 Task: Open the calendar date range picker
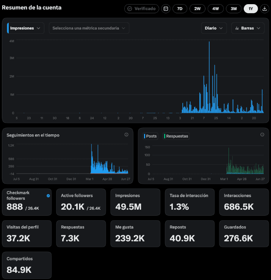(x=166, y=9)
